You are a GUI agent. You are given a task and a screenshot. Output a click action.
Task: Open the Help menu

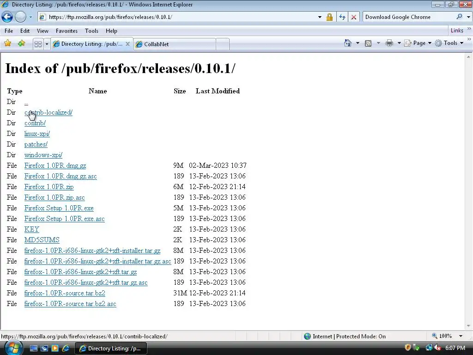click(x=111, y=31)
